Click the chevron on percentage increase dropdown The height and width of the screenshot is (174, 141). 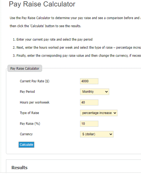point(115,113)
